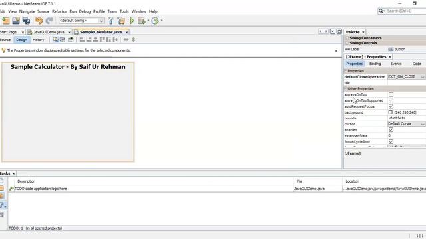The width and height of the screenshot is (426, 239).
Task: Click the title property value field
Action: pyautogui.click(x=407, y=83)
